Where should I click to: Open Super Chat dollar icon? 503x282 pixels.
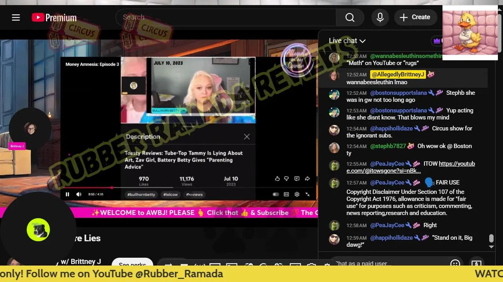pyautogui.click(x=476, y=264)
